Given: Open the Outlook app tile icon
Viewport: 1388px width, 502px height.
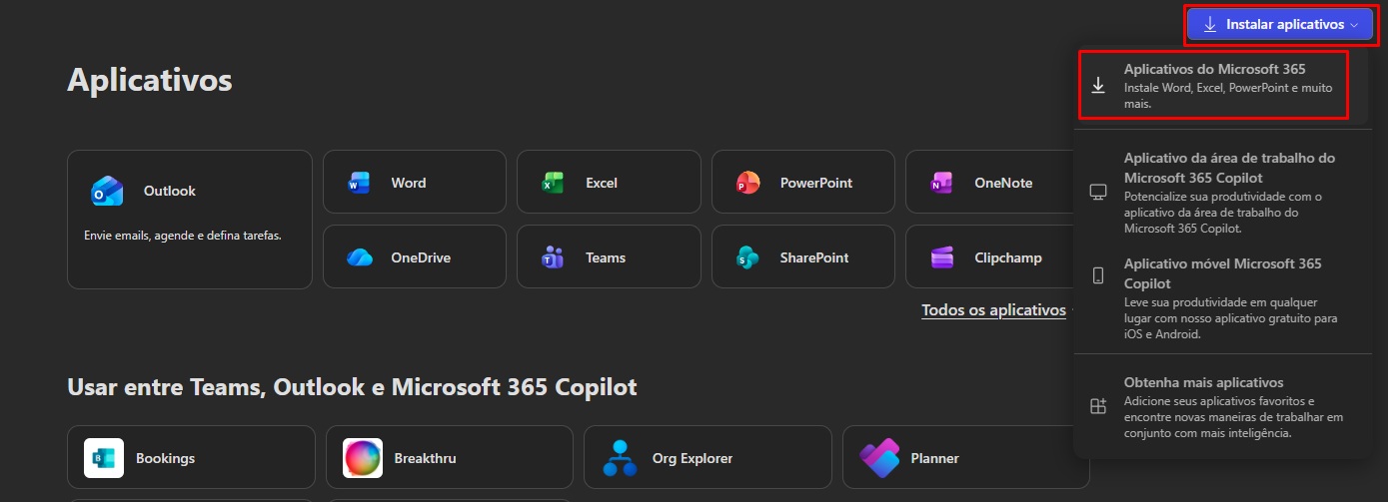Looking at the screenshot, I should coord(107,191).
